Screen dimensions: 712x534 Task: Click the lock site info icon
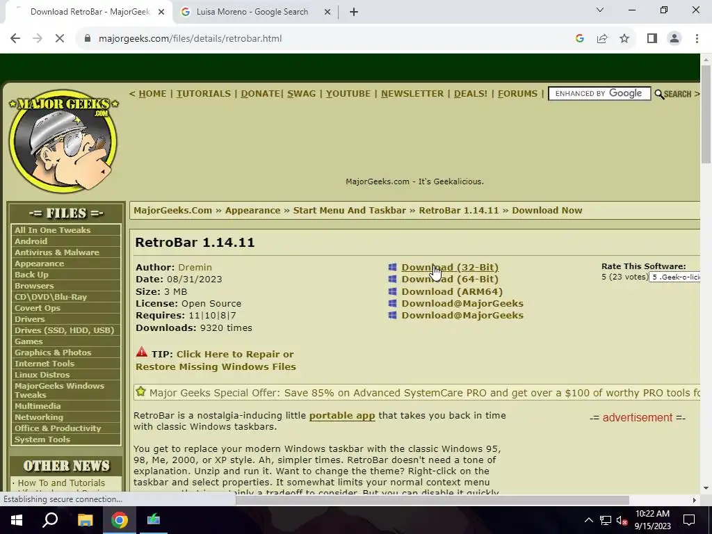click(88, 39)
